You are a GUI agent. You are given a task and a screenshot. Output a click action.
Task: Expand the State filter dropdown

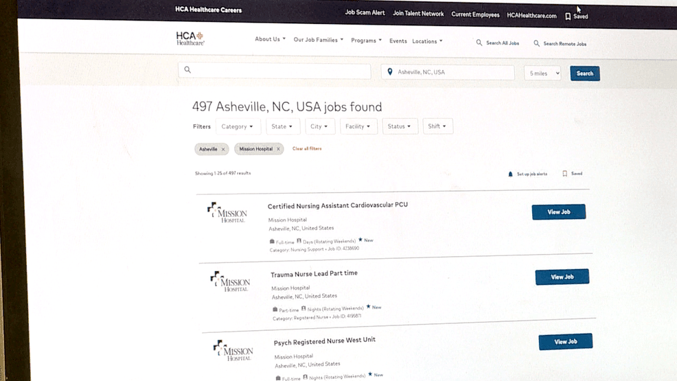tap(282, 126)
